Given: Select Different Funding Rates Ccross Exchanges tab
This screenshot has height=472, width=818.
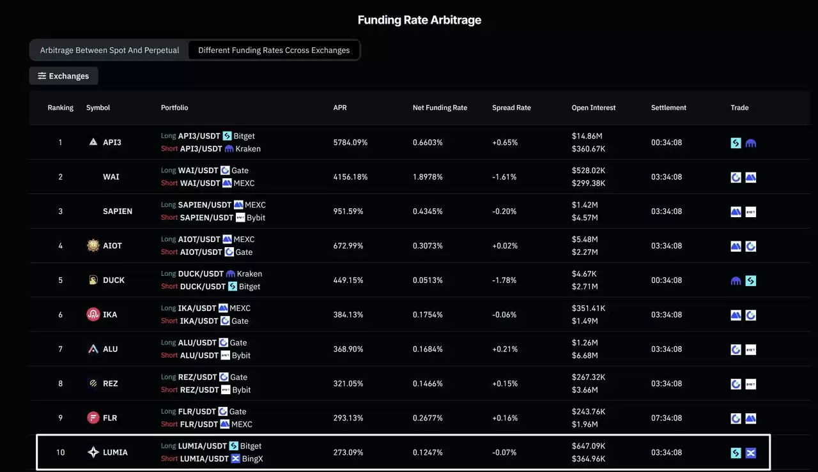Looking at the screenshot, I should (274, 50).
